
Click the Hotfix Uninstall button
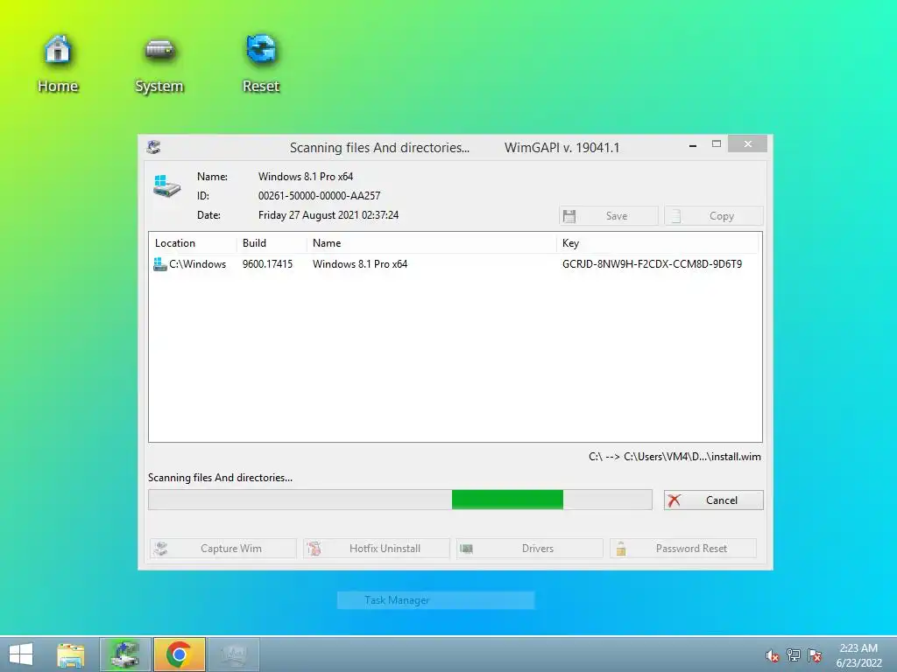click(x=377, y=549)
